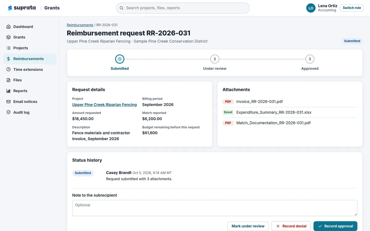Click the Note to the subrecipient text box

[x=215, y=208]
